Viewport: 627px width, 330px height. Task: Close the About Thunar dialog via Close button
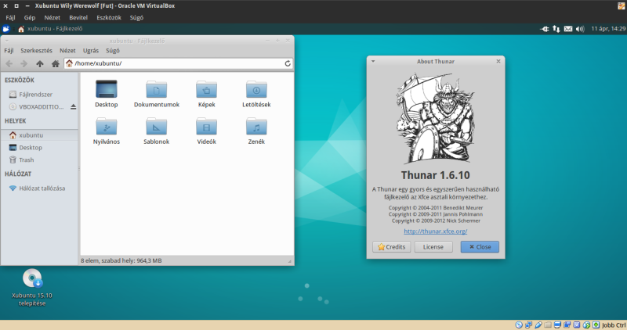pos(480,247)
